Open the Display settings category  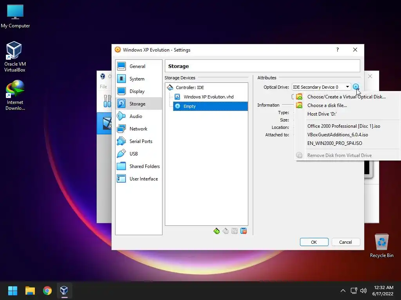[x=138, y=91]
